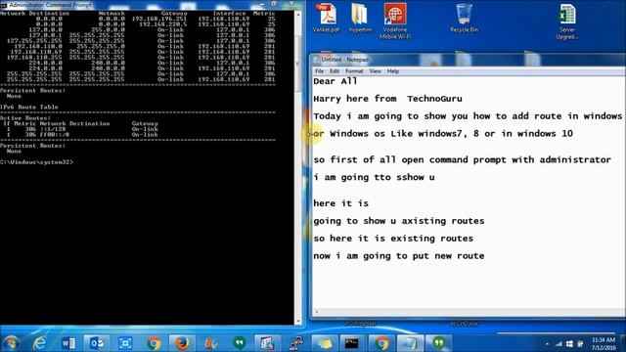Viewport: 626px width, 352px height.
Task: Switch to second Chrome taskbar window
Action: 381,343
